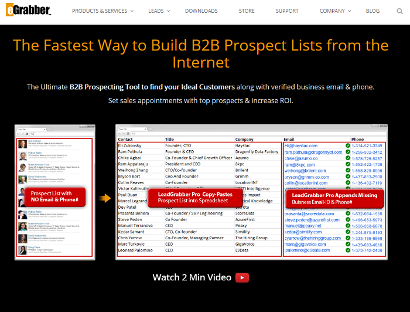Click Watch 2 Min Video text
The height and width of the screenshot is (312, 410).
(x=192, y=277)
